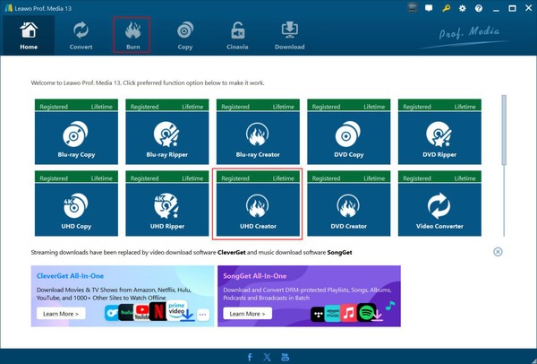Open the Blu-ray Ripper tile
This screenshot has height=364, width=537.
point(167,132)
